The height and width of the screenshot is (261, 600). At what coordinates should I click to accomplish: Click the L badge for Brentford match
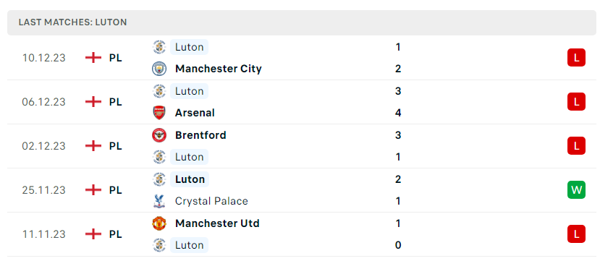point(576,145)
